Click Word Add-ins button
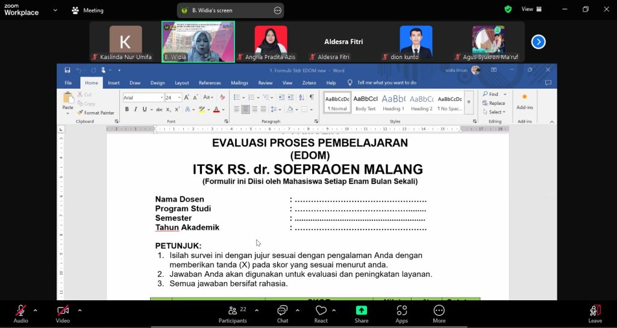Screen dimensions: 617x328 pyautogui.click(x=525, y=102)
